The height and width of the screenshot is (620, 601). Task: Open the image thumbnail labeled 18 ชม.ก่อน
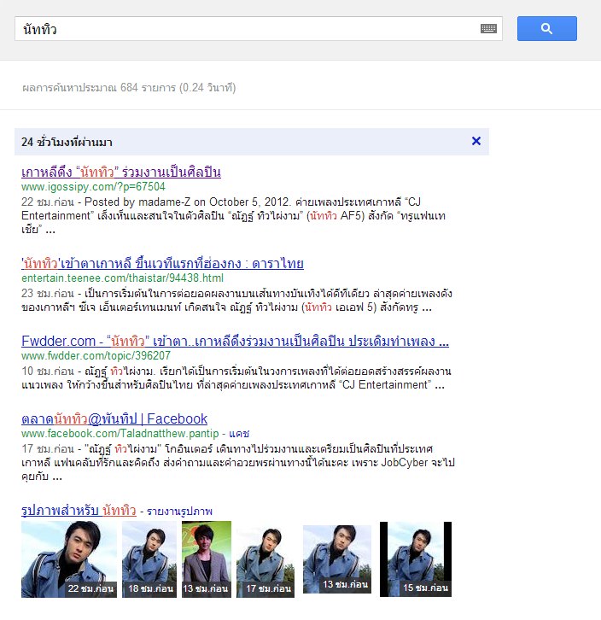(x=149, y=559)
